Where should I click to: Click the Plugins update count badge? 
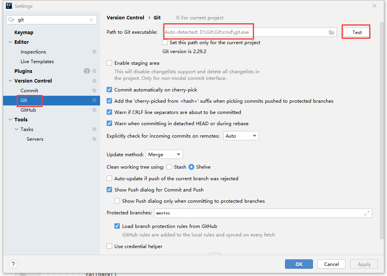point(86,71)
